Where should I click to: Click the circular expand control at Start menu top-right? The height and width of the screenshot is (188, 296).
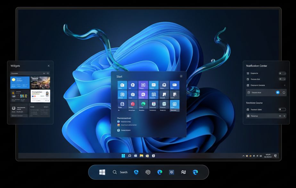[181, 76]
